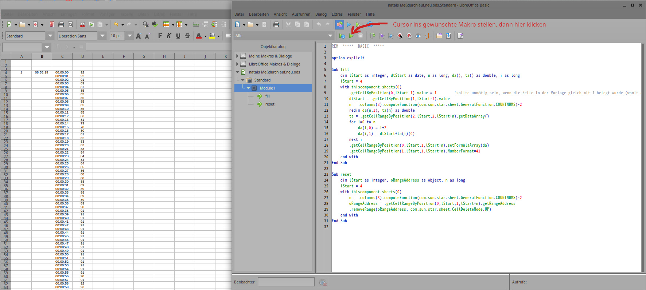Open the 10 pt font size dropdown
The width and height of the screenshot is (646, 290).
point(129,36)
